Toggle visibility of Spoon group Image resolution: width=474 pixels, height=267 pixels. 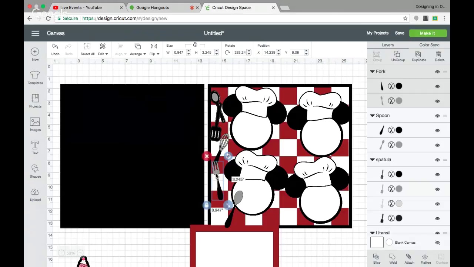(x=437, y=116)
